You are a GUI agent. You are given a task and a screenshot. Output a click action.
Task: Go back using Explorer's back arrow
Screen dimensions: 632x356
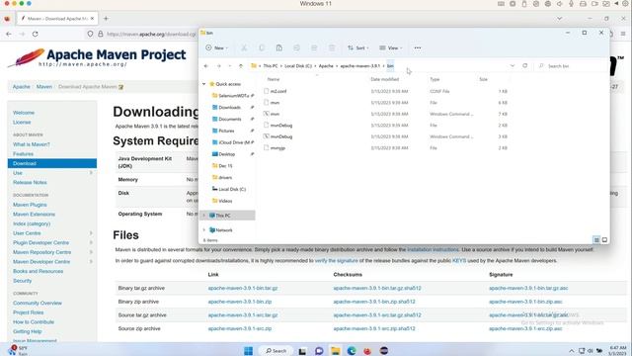click(x=206, y=66)
